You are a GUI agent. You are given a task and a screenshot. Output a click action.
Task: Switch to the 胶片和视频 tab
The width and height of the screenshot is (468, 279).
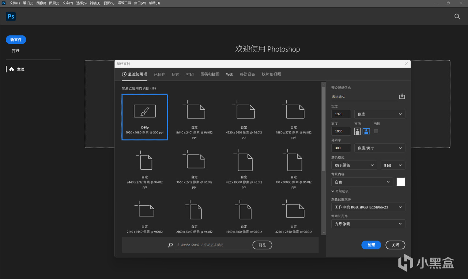[x=271, y=74]
